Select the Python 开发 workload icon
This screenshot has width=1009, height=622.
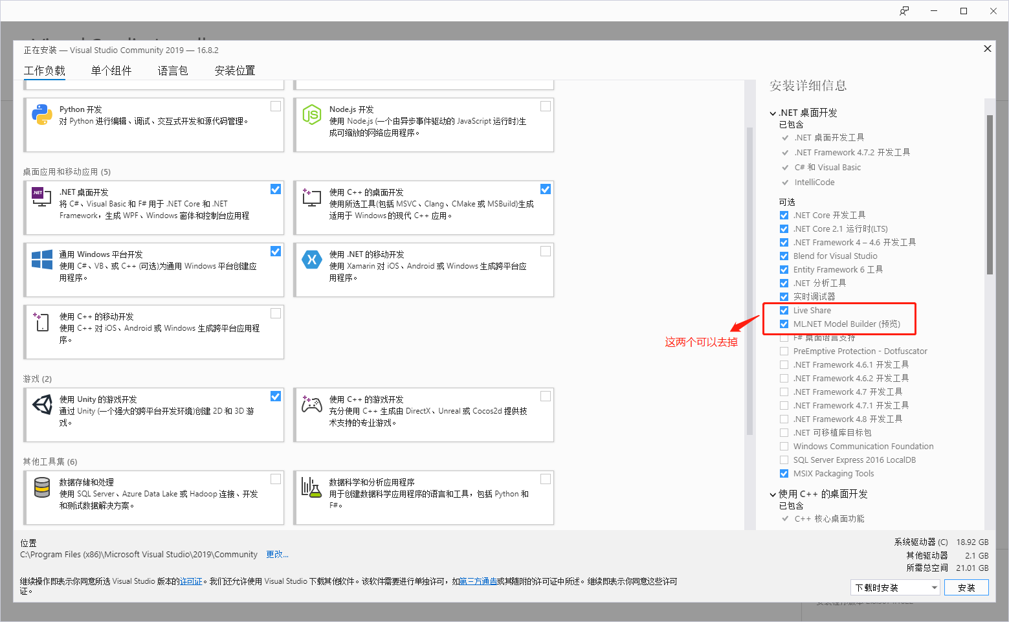41,115
